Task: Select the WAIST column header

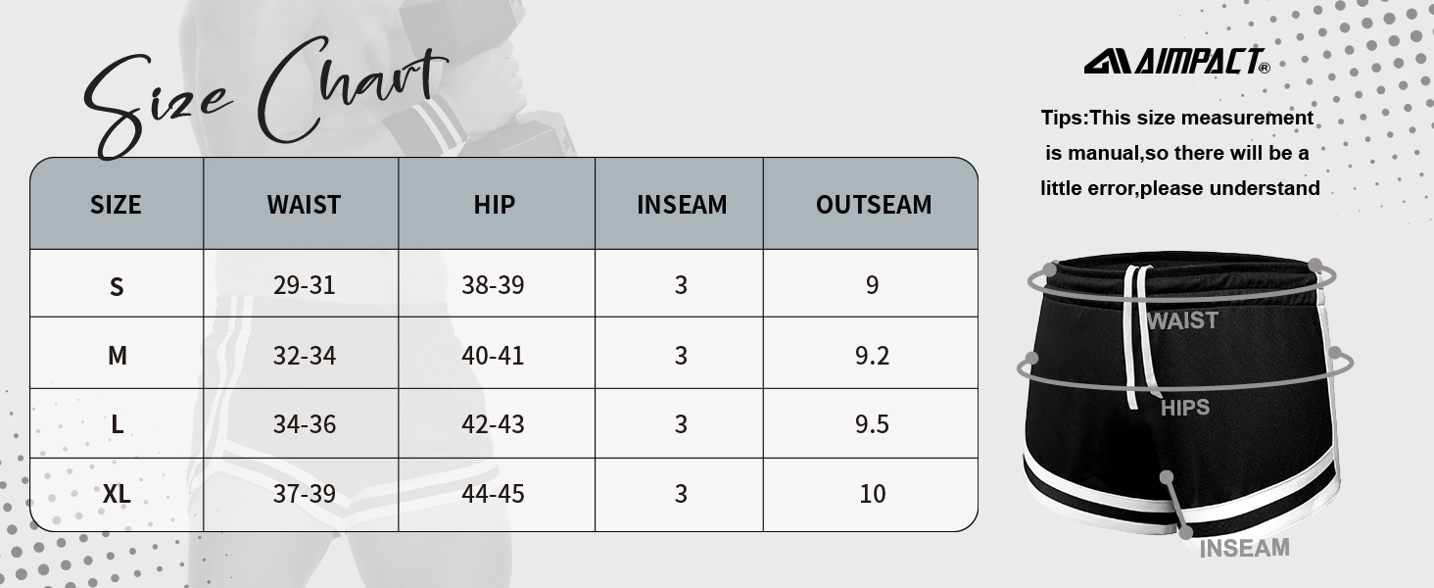Action: point(304,204)
